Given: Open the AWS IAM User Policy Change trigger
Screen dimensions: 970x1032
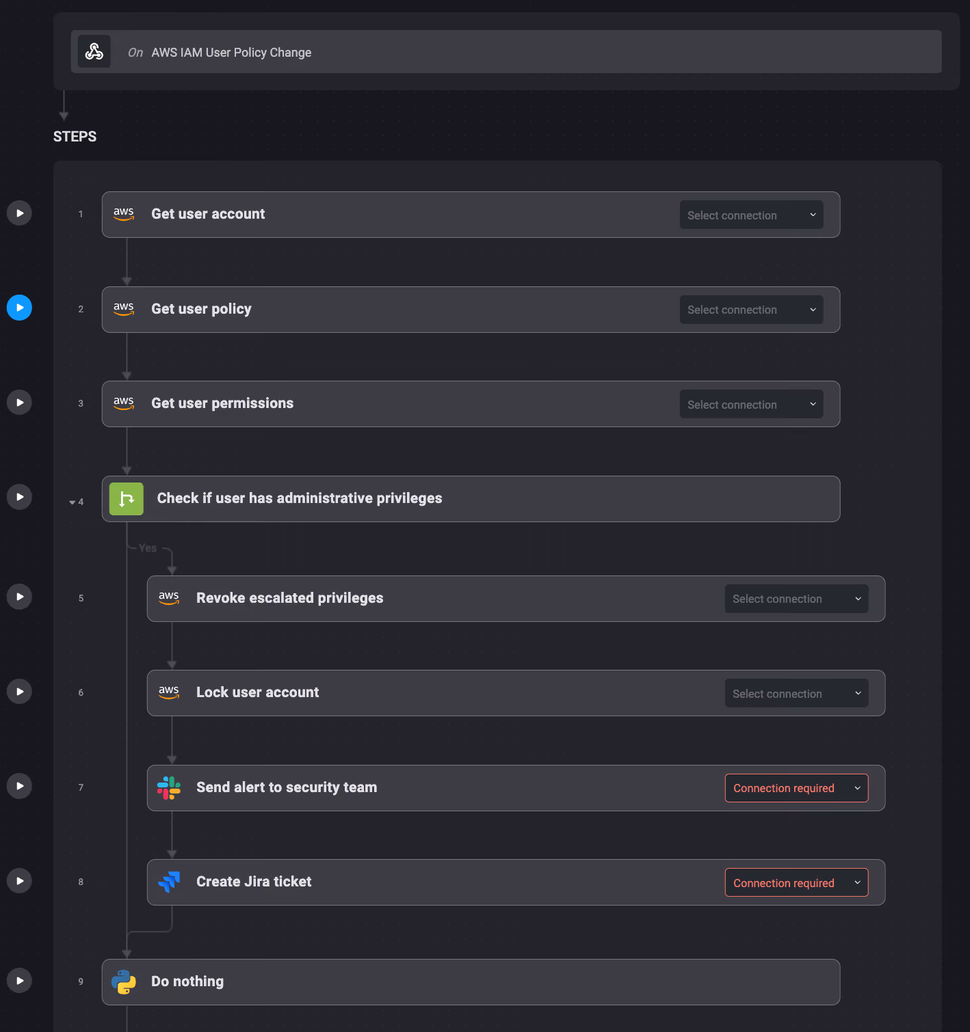Looking at the screenshot, I should pos(506,52).
